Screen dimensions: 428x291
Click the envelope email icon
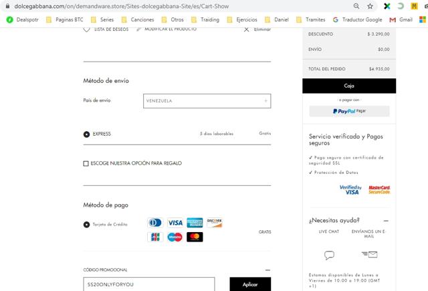click(x=370, y=254)
